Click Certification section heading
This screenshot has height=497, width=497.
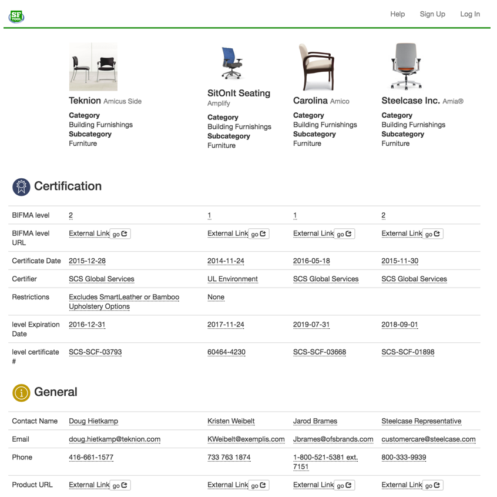tap(68, 186)
